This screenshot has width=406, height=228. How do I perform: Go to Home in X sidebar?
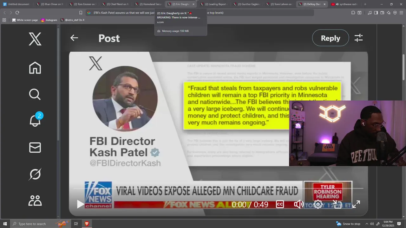[35, 67]
